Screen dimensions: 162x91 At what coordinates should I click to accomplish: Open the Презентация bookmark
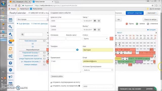23,9
